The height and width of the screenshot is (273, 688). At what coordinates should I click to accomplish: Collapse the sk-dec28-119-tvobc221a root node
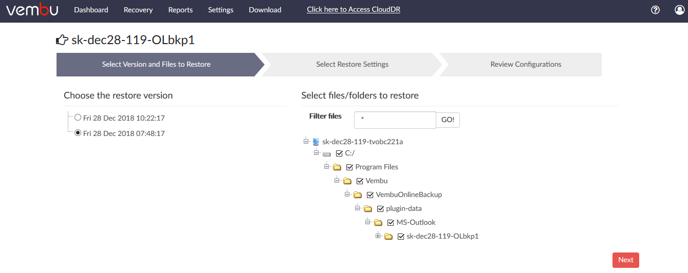(x=306, y=141)
